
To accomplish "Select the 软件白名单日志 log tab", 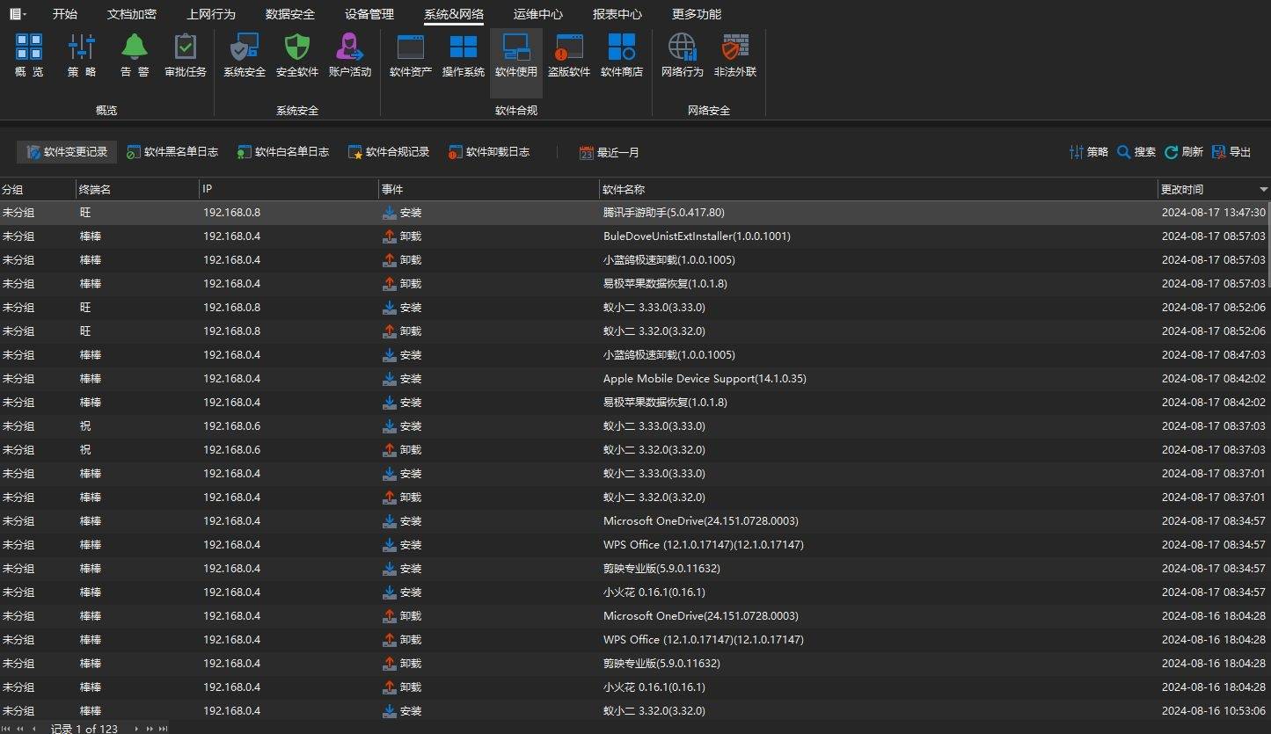I will pos(283,152).
